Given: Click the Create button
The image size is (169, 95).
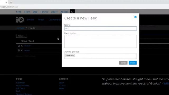Looking at the screenshot, I should (x=133, y=63).
